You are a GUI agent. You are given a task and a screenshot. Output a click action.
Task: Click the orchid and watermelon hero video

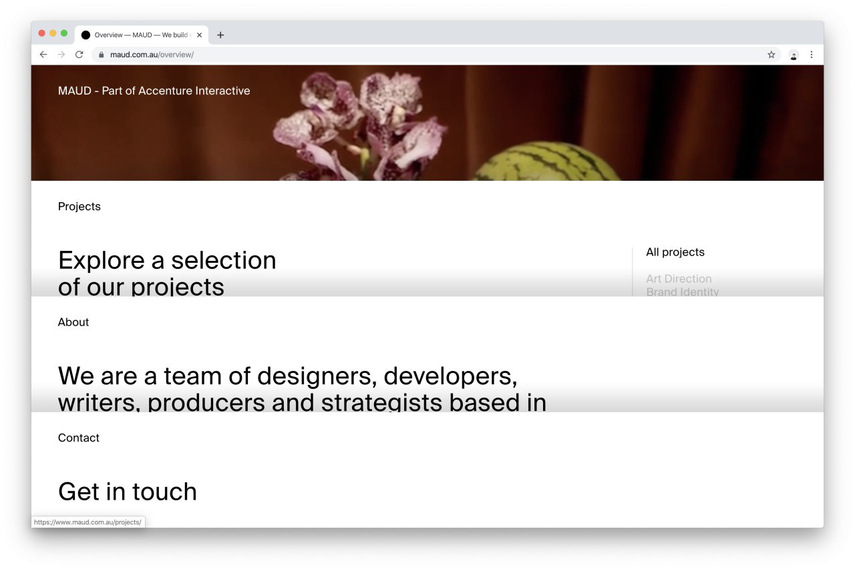click(x=427, y=123)
